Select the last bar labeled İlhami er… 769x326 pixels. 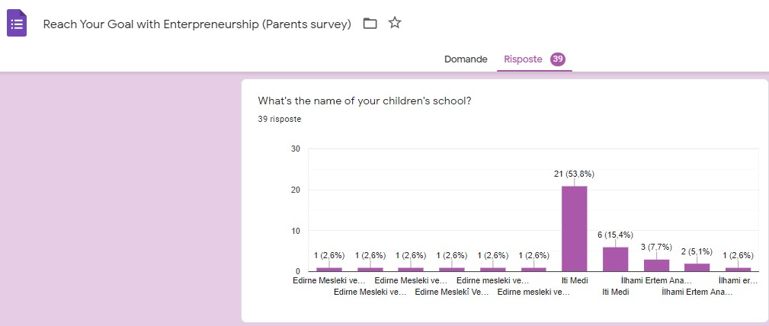(738, 269)
